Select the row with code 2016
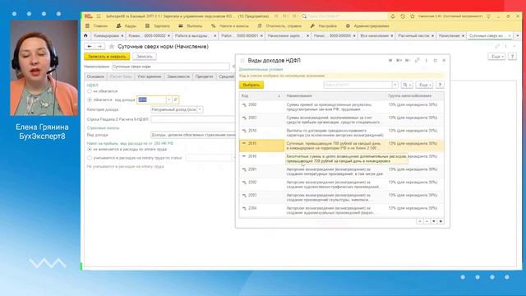The width and height of the screenshot is (526, 296). pyautogui.click(x=342, y=159)
